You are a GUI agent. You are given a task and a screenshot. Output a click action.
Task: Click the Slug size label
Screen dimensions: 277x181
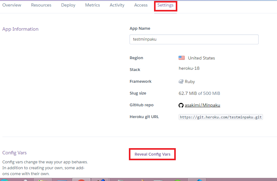[x=138, y=93]
